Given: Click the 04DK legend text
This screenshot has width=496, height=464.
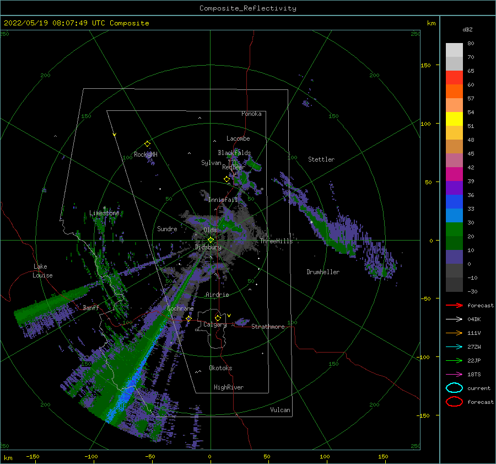Looking at the screenshot, I should (x=474, y=319).
